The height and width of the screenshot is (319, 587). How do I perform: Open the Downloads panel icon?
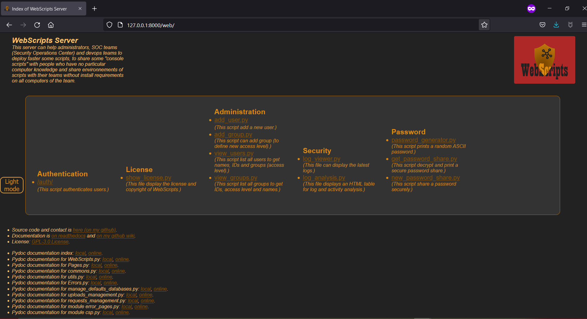pos(556,25)
